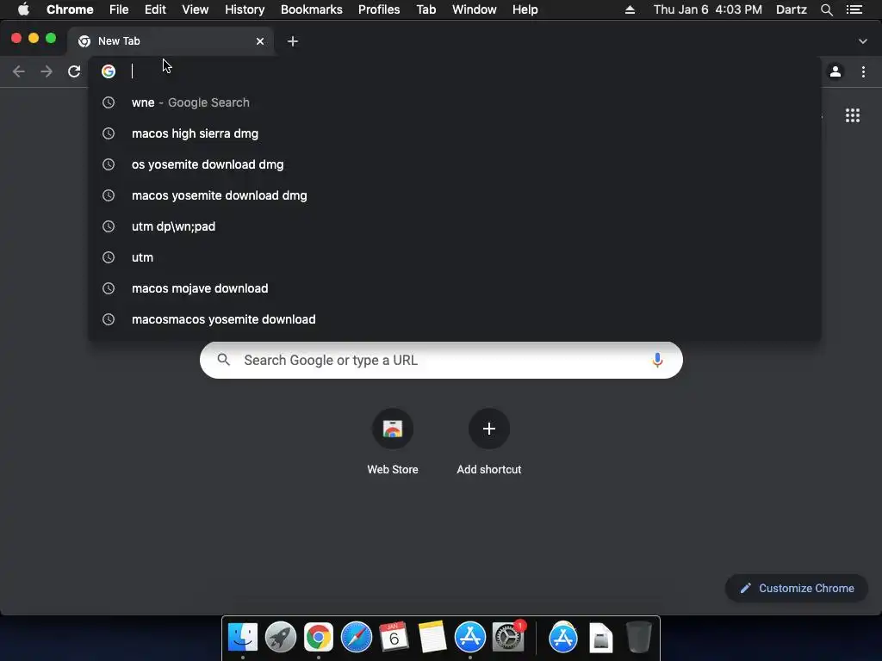Open the Apple menu
Image resolution: width=882 pixels, height=661 pixels.
click(x=23, y=9)
